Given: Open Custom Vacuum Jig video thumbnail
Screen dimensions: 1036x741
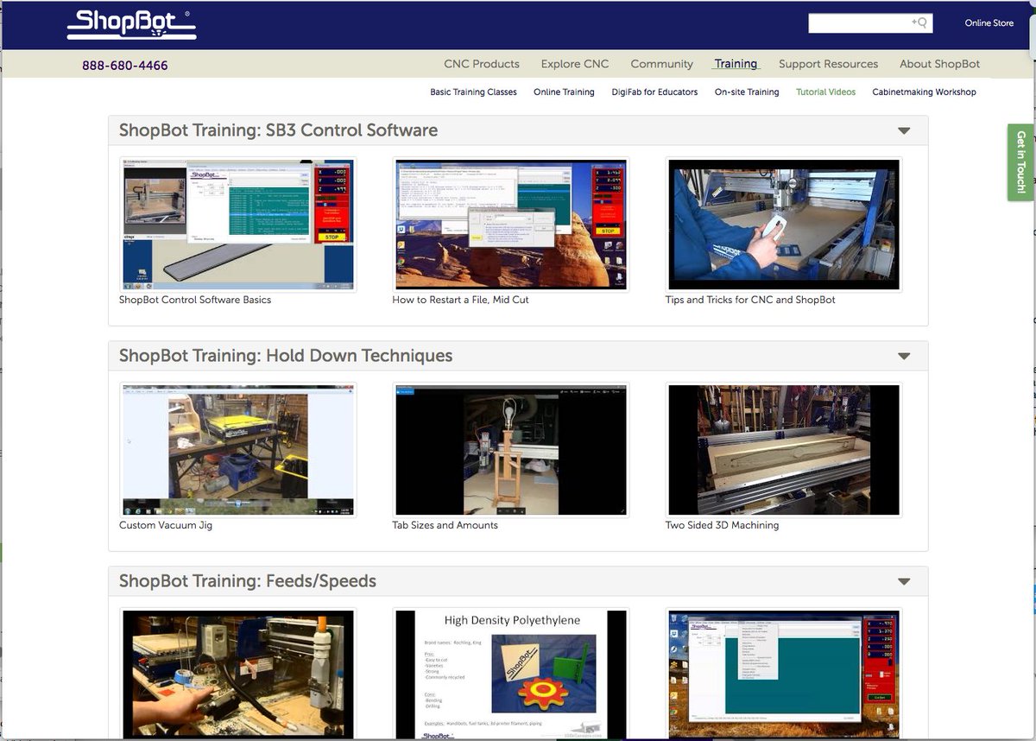Looking at the screenshot, I should 238,450.
